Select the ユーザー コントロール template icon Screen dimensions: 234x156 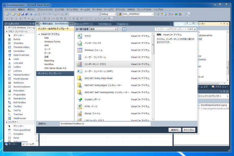pyautogui.click(x=80, y=57)
